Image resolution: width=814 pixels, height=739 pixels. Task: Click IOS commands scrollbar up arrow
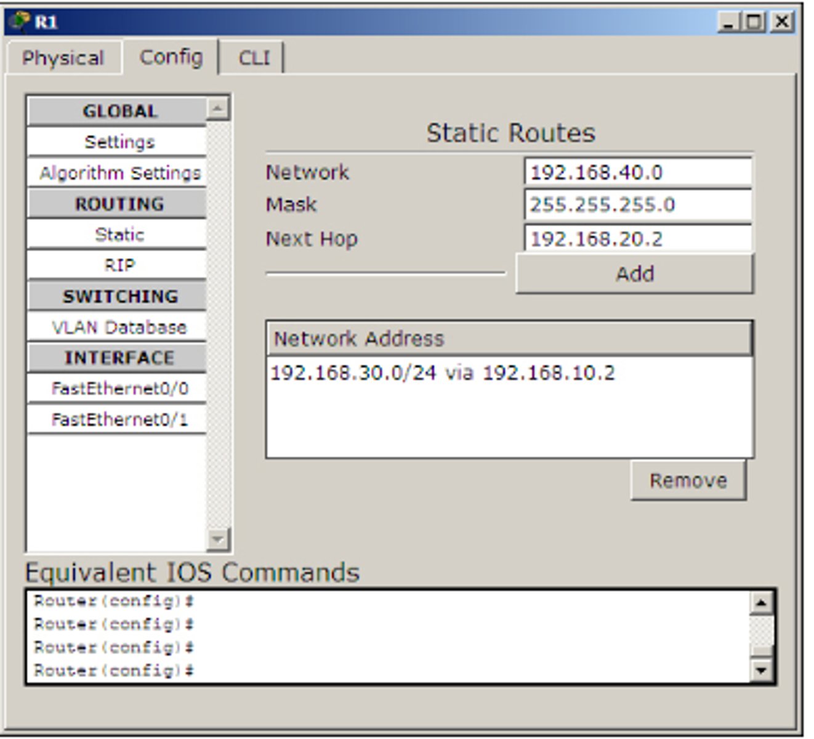pyautogui.click(x=761, y=602)
